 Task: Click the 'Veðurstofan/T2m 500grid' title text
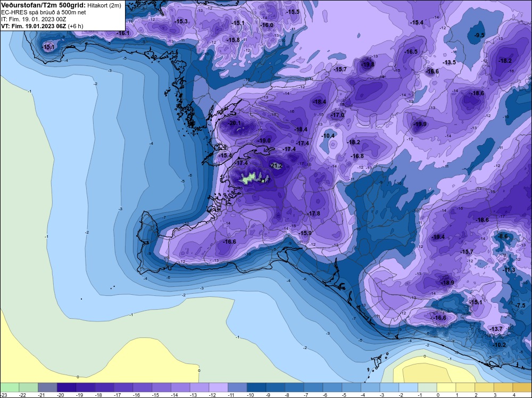pyautogui.click(x=44, y=5)
